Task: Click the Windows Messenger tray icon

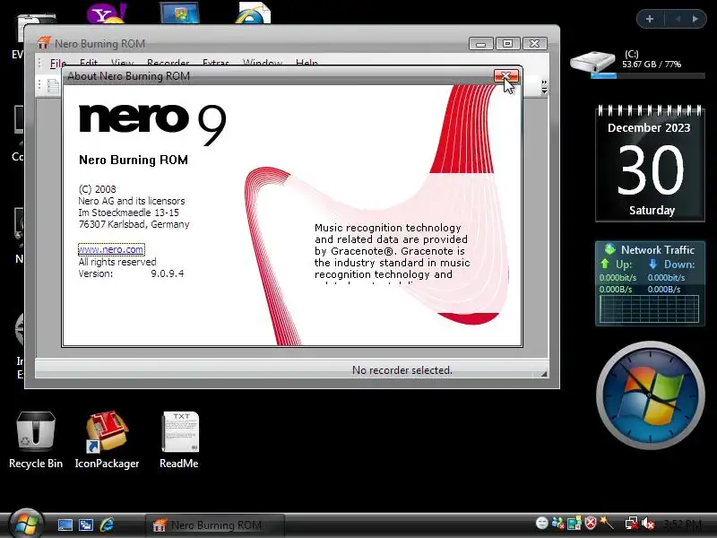Action: 557,523
